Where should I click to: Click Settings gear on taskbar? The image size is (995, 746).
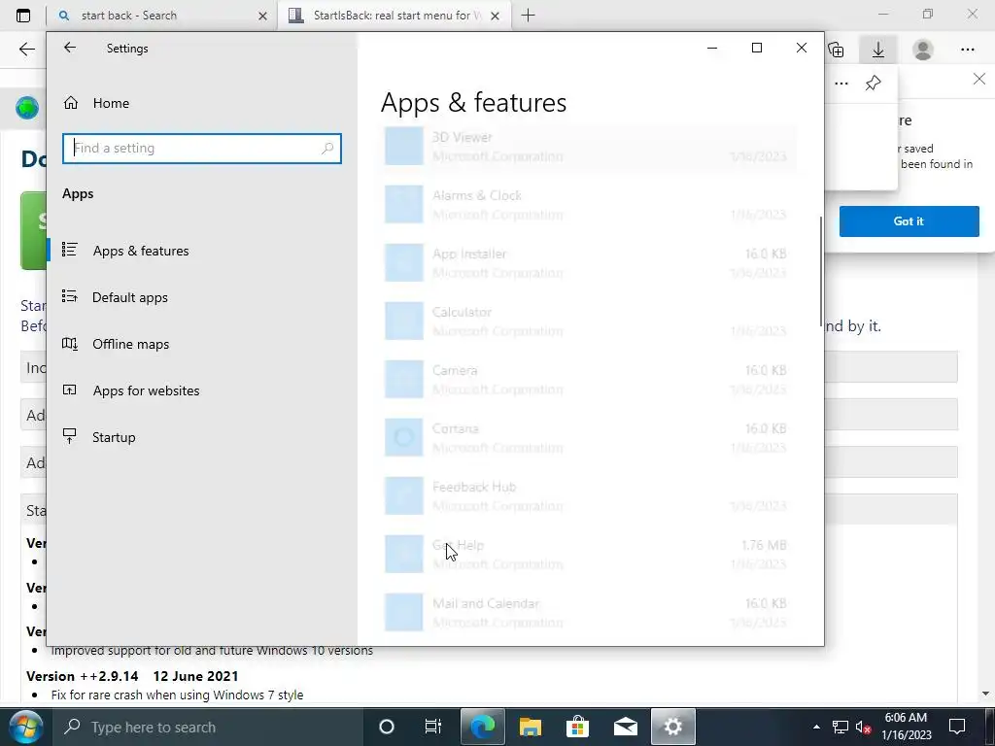point(673,727)
